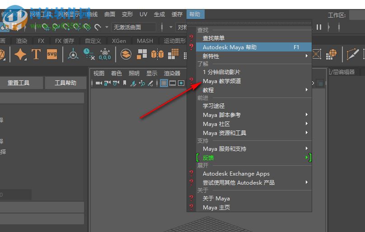Click the delete history clock icon
Screen dimensions: 365x232
coord(89,54)
